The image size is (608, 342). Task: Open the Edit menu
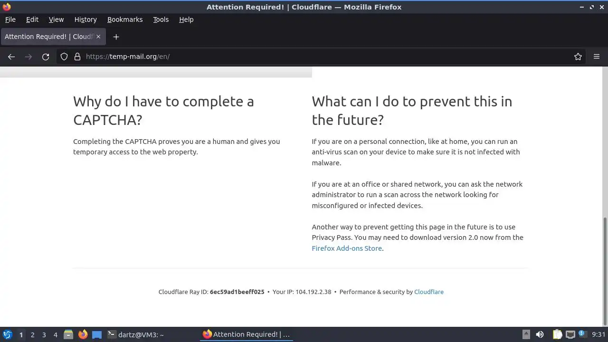[x=32, y=19]
